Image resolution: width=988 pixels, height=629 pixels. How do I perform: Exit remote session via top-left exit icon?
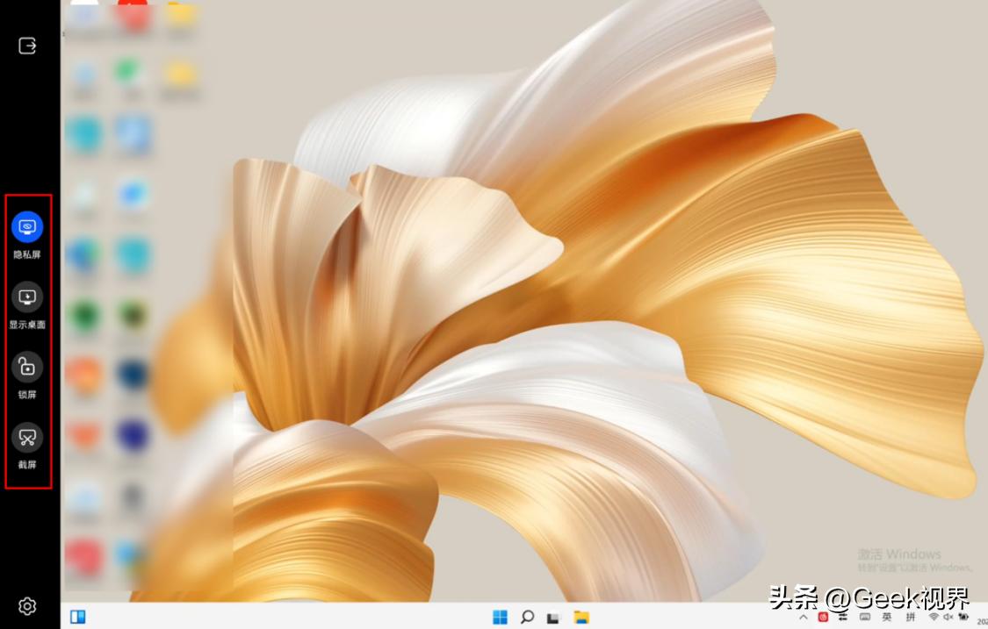[x=27, y=46]
